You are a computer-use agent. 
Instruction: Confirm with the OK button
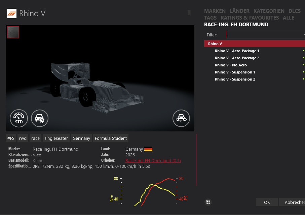(267, 202)
